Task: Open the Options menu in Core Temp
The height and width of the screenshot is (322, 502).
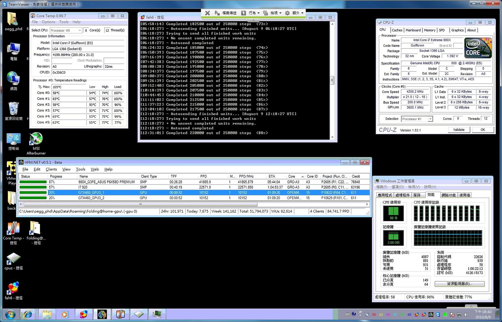Action: pos(49,22)
